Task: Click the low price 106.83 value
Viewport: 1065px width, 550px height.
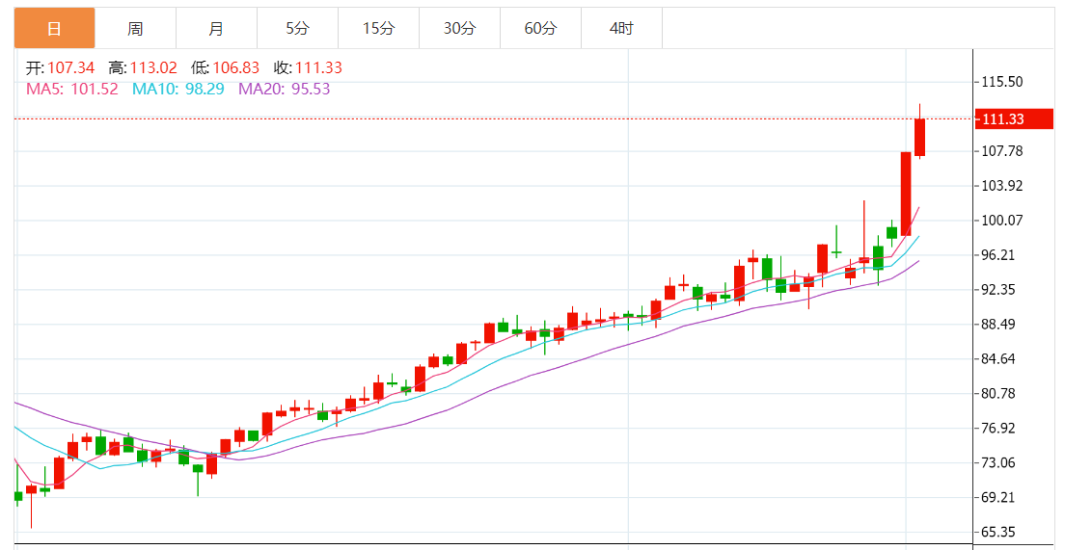Action: pyautogui.click(x=235, y=67)
